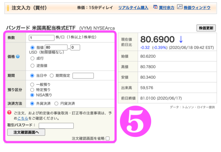
Task: Click the 注文確認画面へ button
Action: pyautogui.click(x=26, y=132)
